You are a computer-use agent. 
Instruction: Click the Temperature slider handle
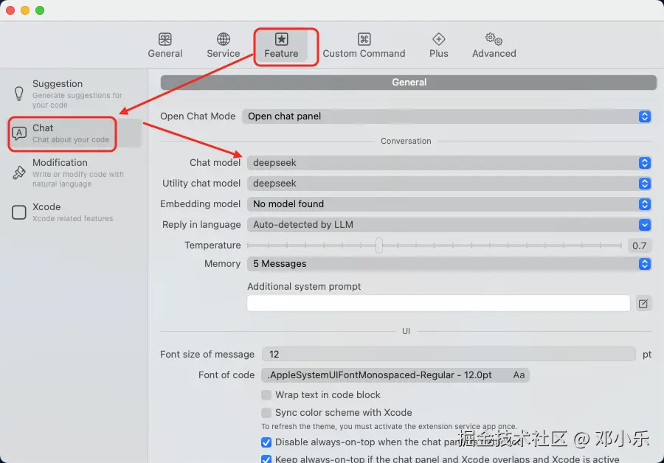click(379, 246)
